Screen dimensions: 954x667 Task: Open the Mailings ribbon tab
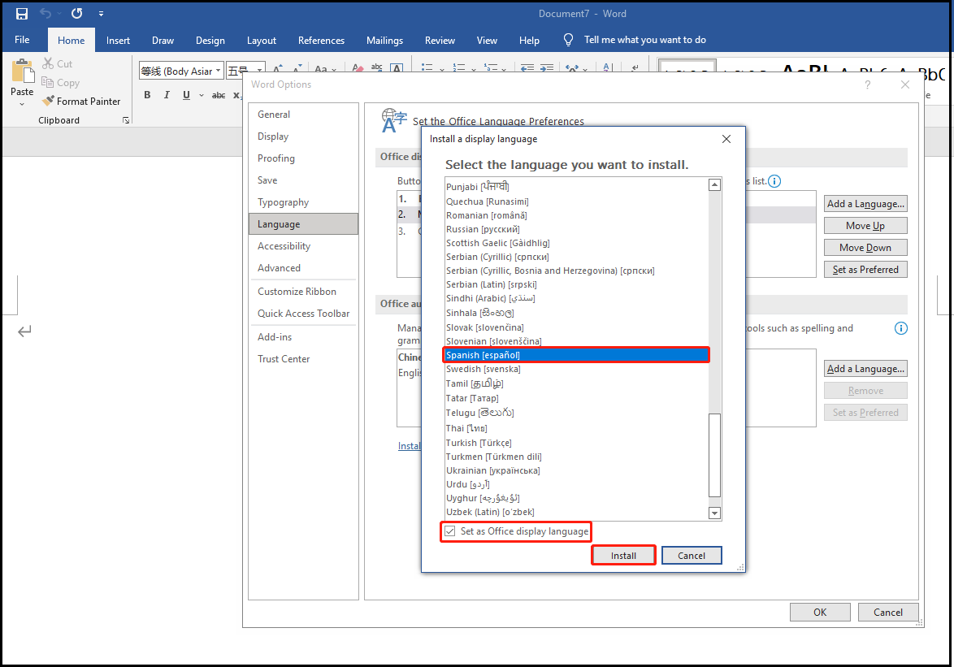tap(384, 40)
